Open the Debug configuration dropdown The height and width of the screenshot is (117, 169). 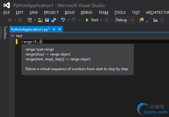124,20
